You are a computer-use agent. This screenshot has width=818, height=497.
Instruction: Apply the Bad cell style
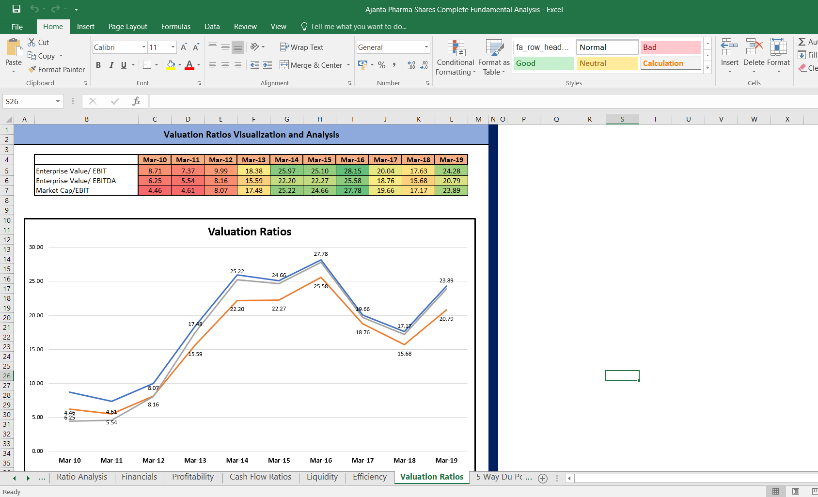[671, 47]
